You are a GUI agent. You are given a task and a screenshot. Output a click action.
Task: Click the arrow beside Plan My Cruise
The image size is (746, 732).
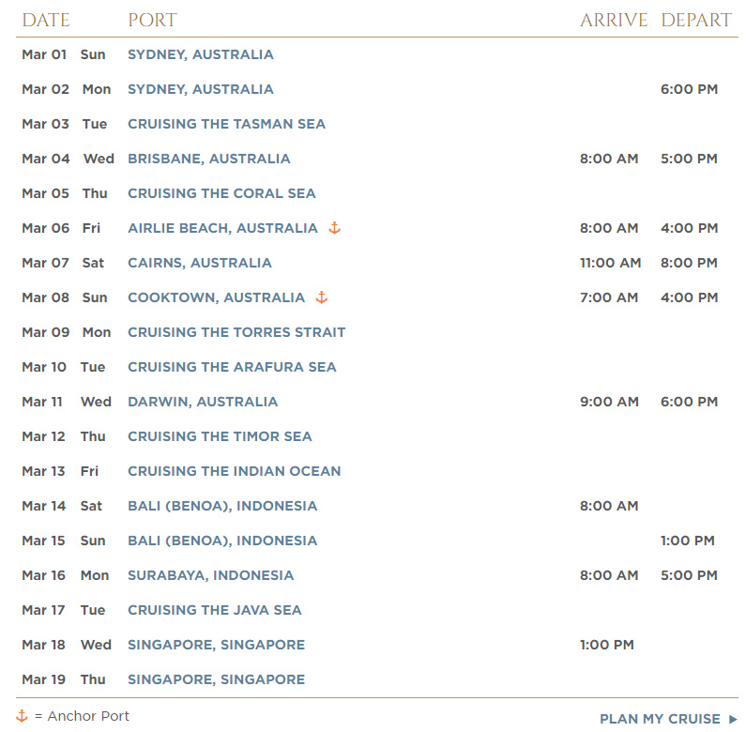pyautogui.click(x=733, y=719)
